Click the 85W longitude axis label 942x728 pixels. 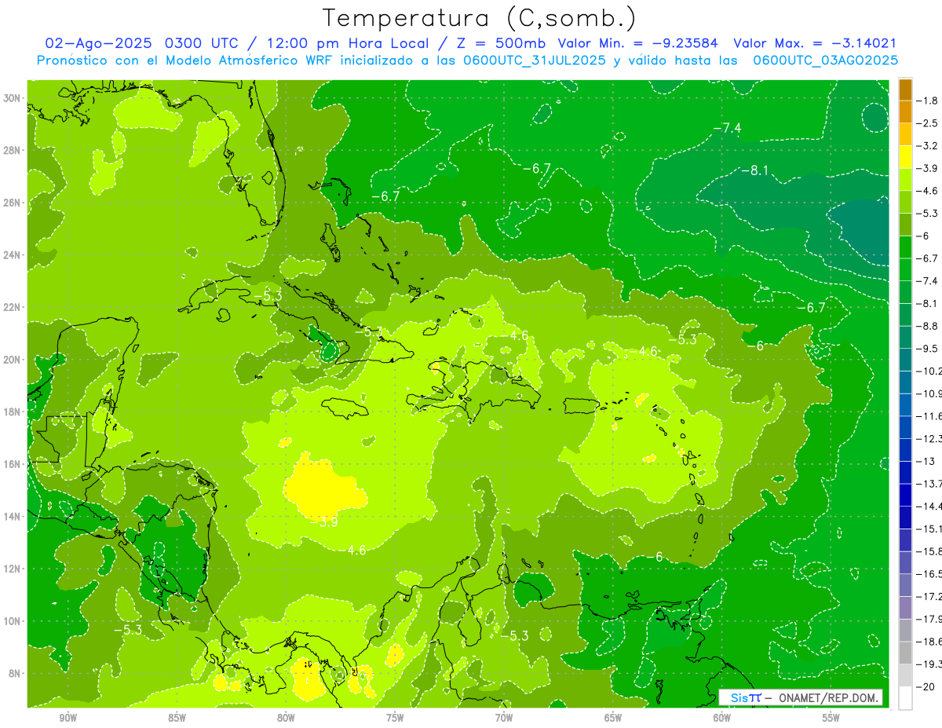pos(177,718)
